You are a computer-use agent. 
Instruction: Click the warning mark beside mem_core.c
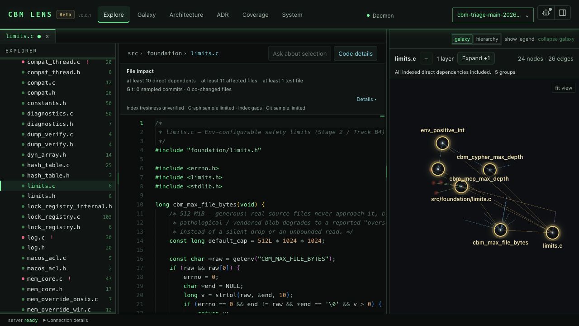69,279
